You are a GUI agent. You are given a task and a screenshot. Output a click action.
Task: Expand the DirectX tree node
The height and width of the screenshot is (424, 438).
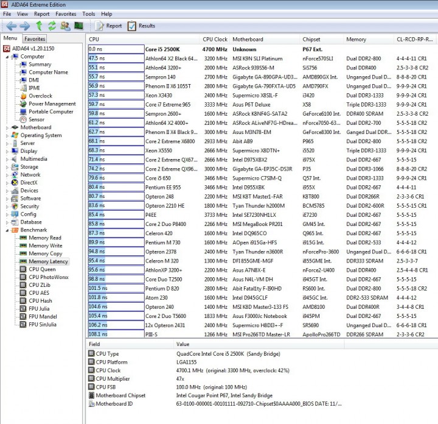coord(7,183)
